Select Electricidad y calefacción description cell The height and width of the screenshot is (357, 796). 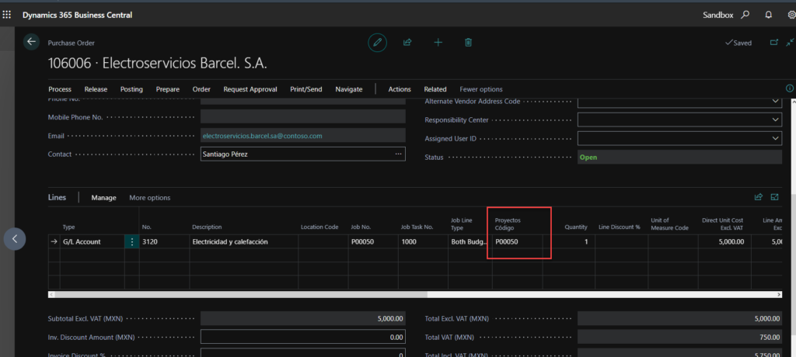pyautogui.click(x=243, y=242)
